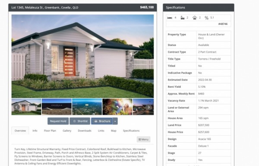
Task: Open the Specifications tab
Action: tap(131, 131)
